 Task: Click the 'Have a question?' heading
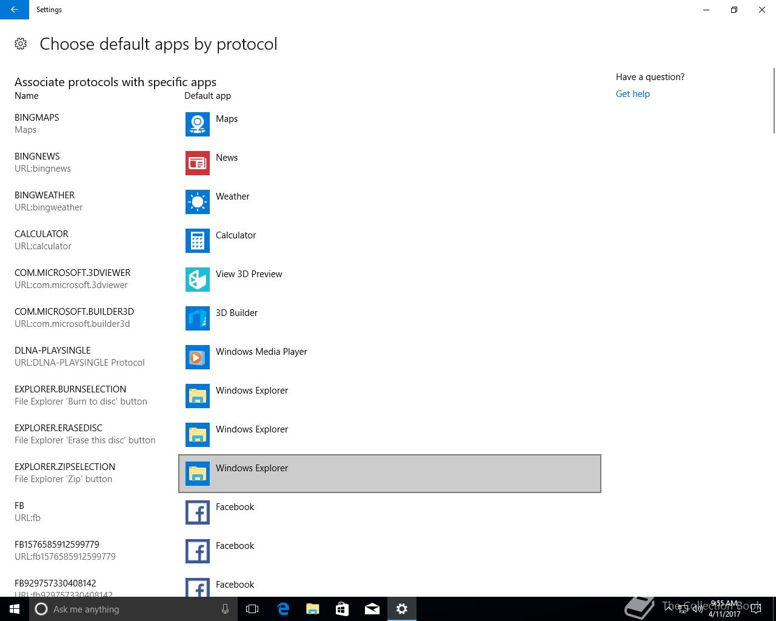pos(650,77)
